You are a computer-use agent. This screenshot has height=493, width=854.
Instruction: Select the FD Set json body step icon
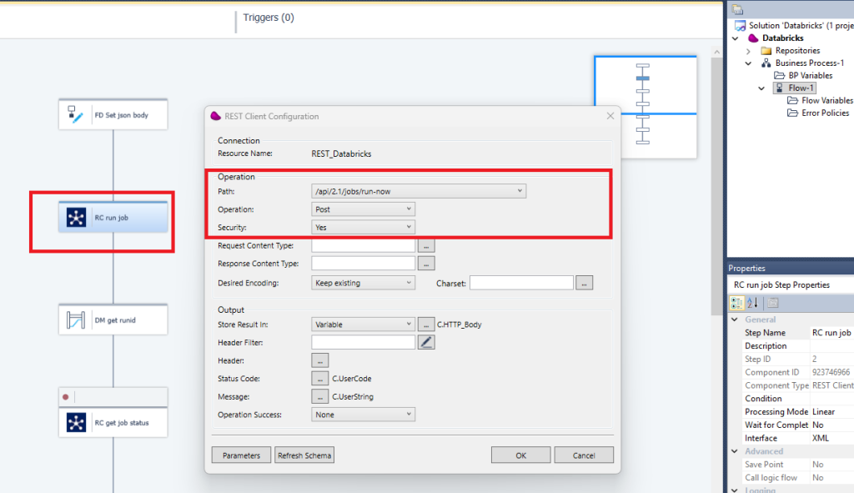[76, 116]
